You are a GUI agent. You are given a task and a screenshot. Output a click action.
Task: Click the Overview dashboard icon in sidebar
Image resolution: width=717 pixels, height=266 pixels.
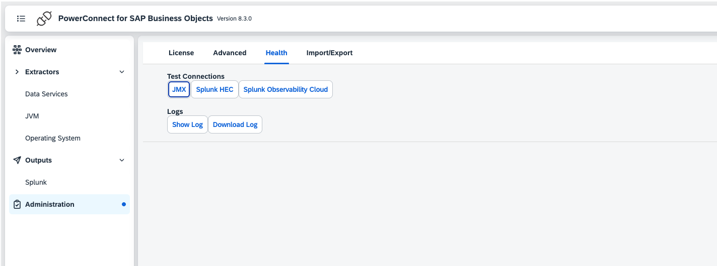(17, 50)
